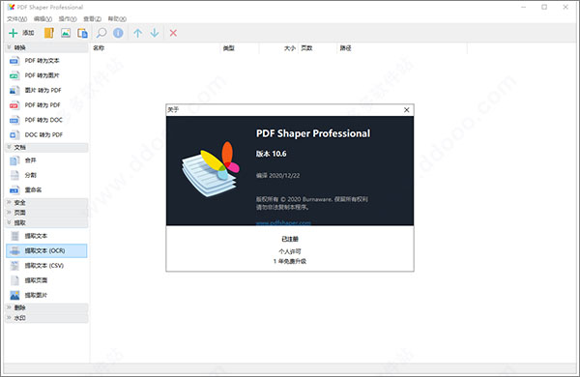Collapse the Extract (提取) section
This screenshot has height=377, width=580.
point(46,222)
